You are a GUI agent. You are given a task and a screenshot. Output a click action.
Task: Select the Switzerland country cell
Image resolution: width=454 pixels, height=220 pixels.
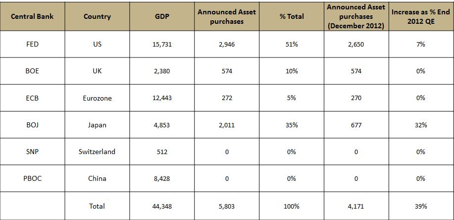[x=97, y=152]
